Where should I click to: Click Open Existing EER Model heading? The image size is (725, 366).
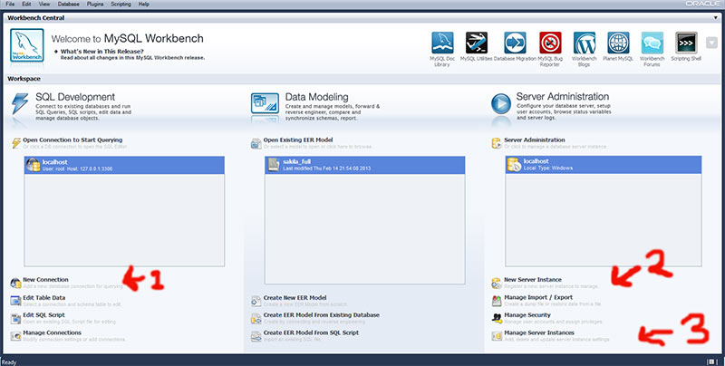point(298,140)
